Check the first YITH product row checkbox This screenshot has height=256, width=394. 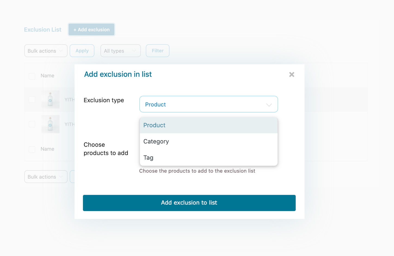(x=32, y=99)
